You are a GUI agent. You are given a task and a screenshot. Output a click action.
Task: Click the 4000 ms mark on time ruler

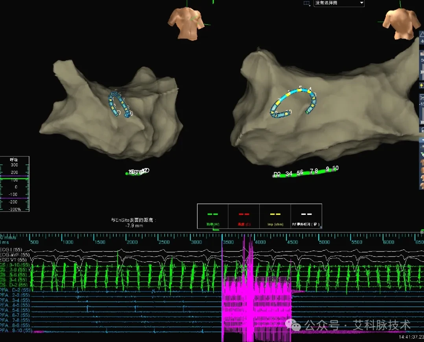point(260,242)
